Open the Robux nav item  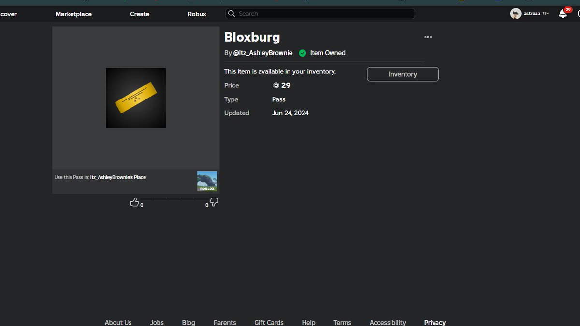[x=197, y=14]
